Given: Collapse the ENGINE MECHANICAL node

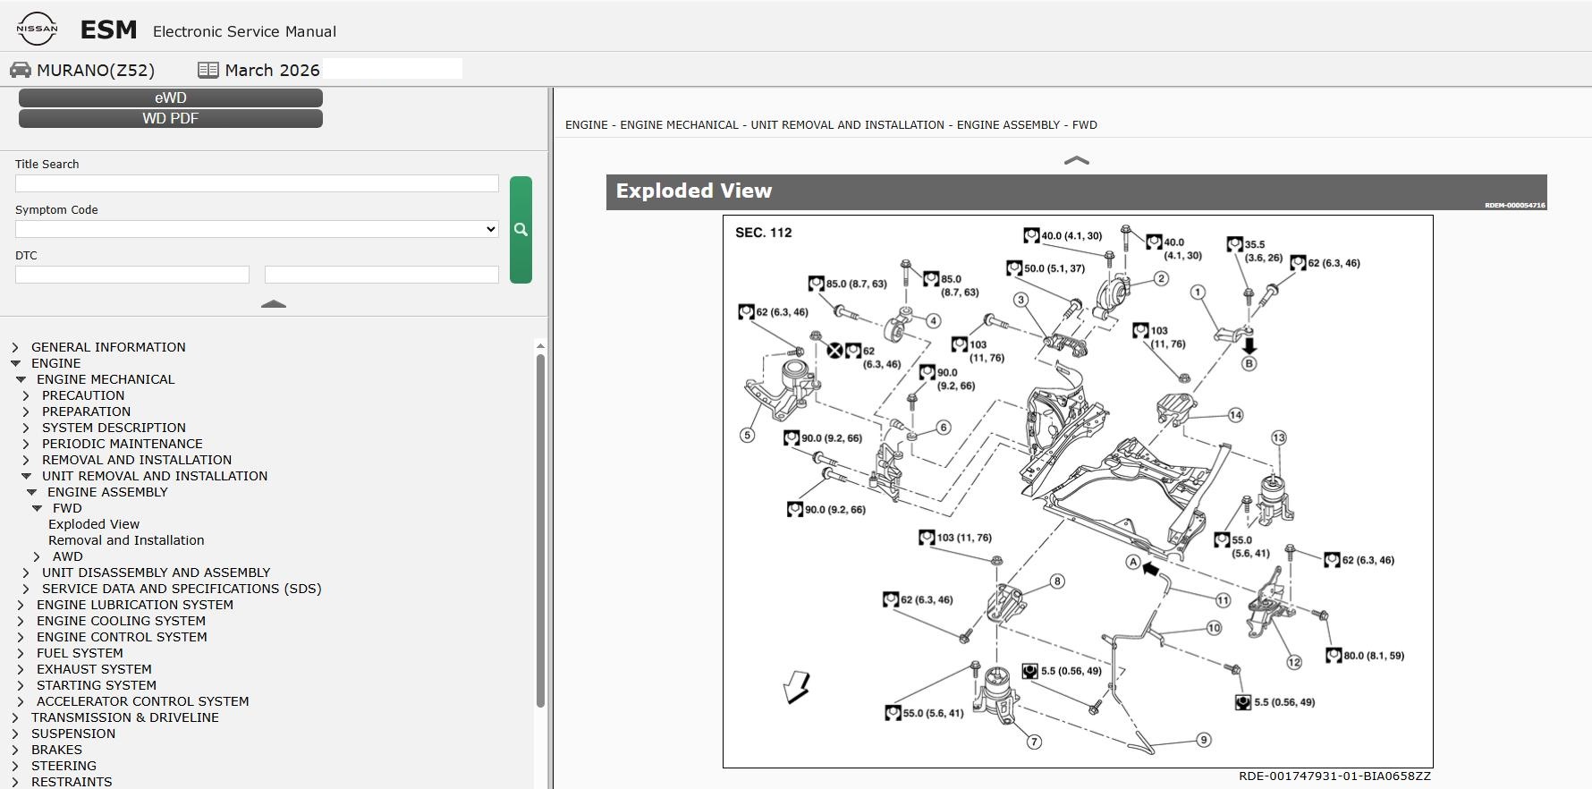Looking at the screenshot, I should (21, 379).
